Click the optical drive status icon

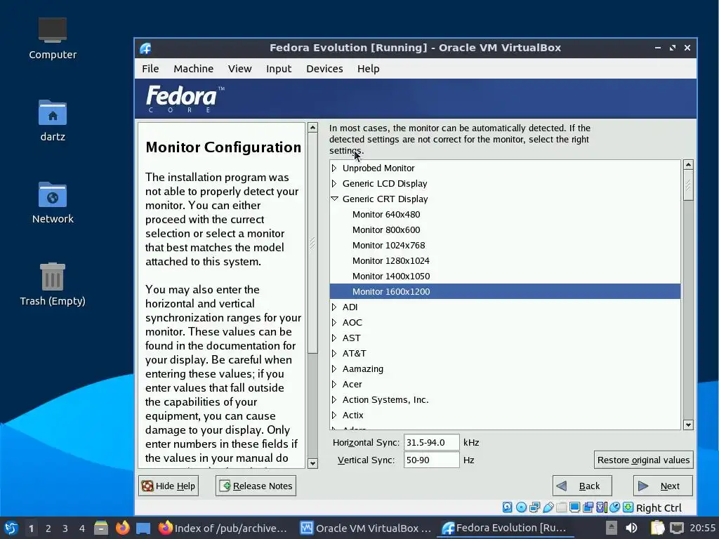click(521, 507)
